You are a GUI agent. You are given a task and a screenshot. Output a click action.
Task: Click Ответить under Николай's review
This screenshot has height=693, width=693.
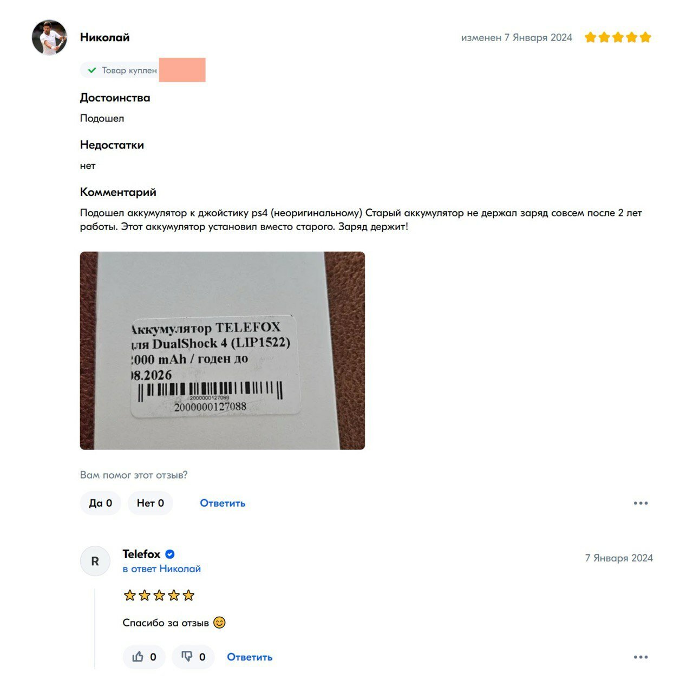point(223,503)
